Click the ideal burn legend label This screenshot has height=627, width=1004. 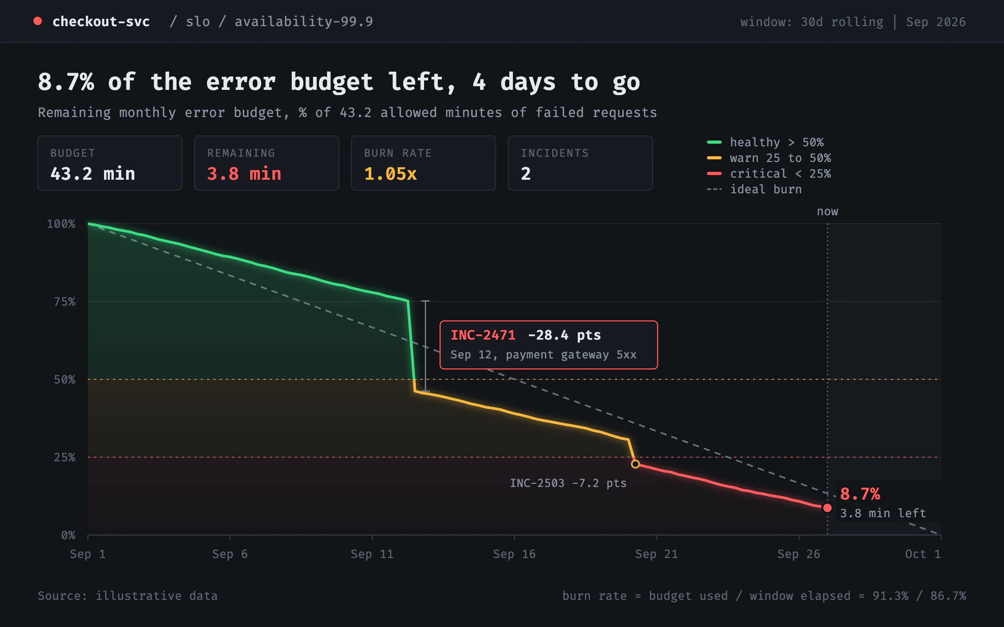coord(766,189)
